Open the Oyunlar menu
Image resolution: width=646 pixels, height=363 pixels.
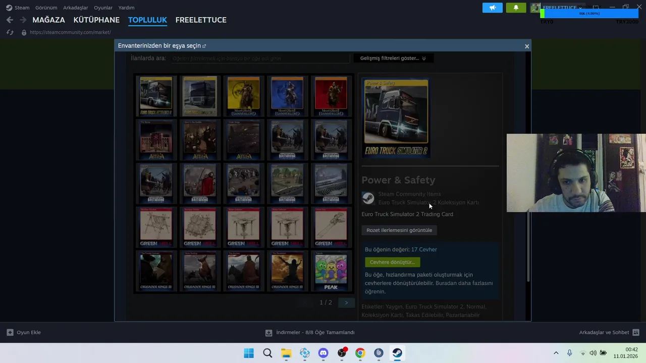[x=103, y=8]
